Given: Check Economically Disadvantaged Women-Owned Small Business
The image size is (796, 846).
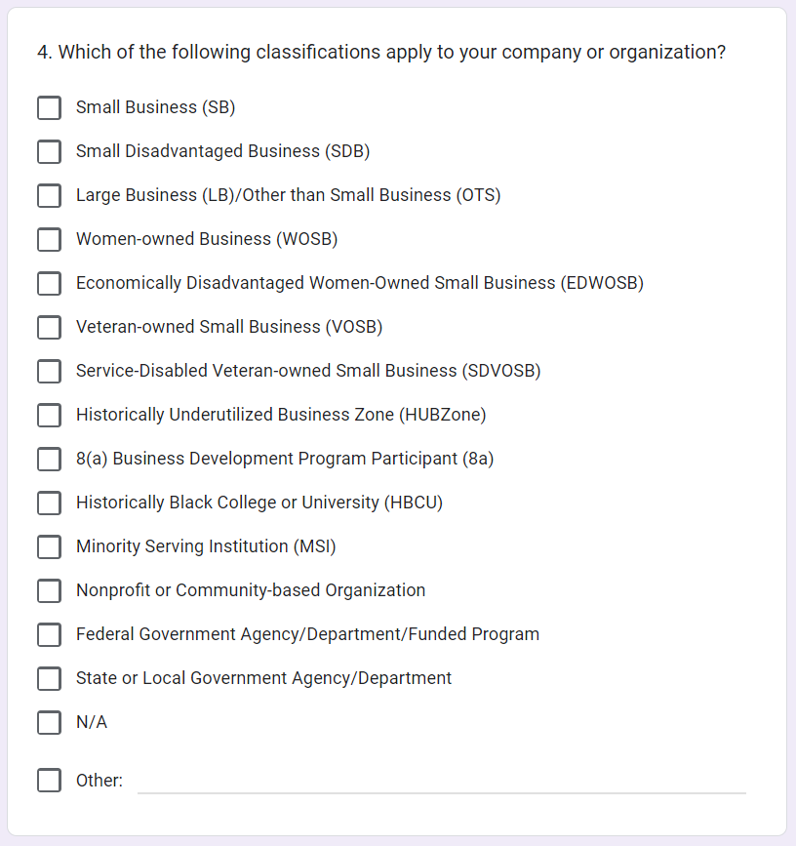Looking at the screenshot, I should coord(49,283).
